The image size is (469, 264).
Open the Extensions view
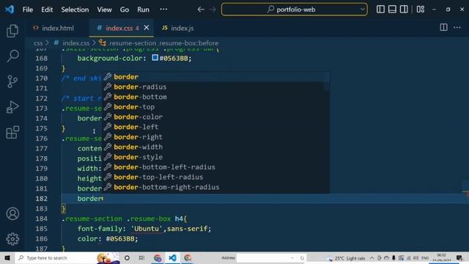pyautogui.click(x=12, y=132)
